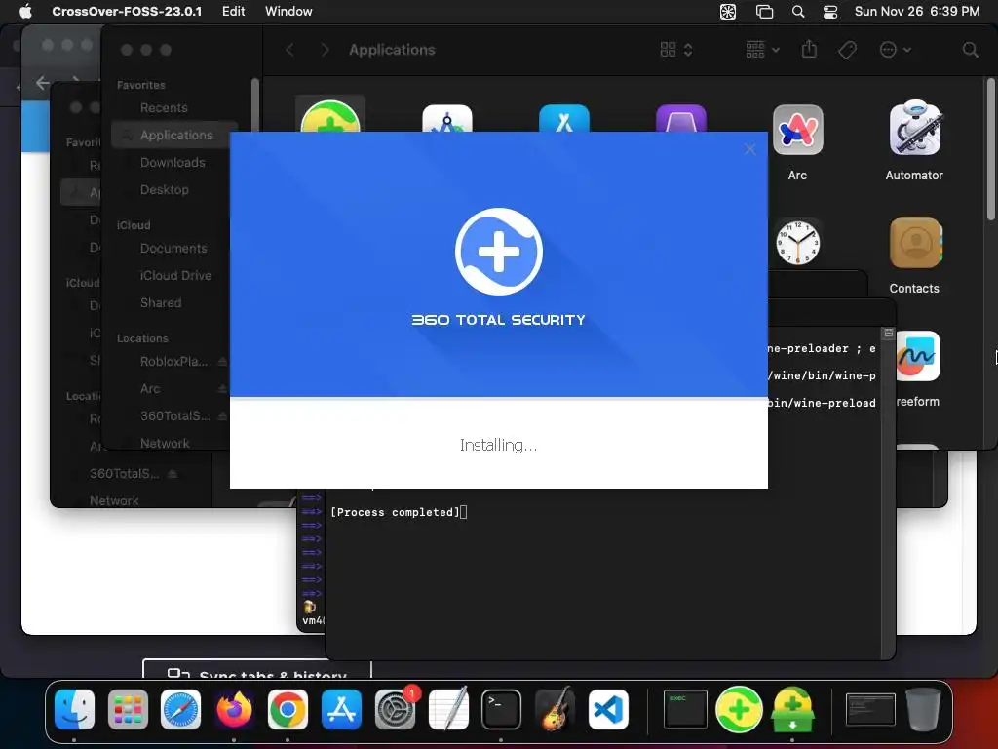This screenshot has height=749, width=998.
Task: Open Finder from the Dock
Action: pos(74,709)
